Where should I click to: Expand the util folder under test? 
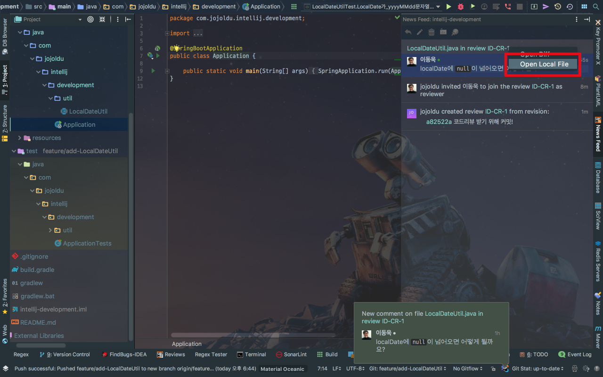(51, 230)
